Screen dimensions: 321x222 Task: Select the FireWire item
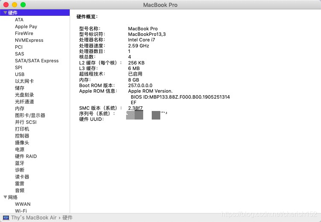coord(24,33)
